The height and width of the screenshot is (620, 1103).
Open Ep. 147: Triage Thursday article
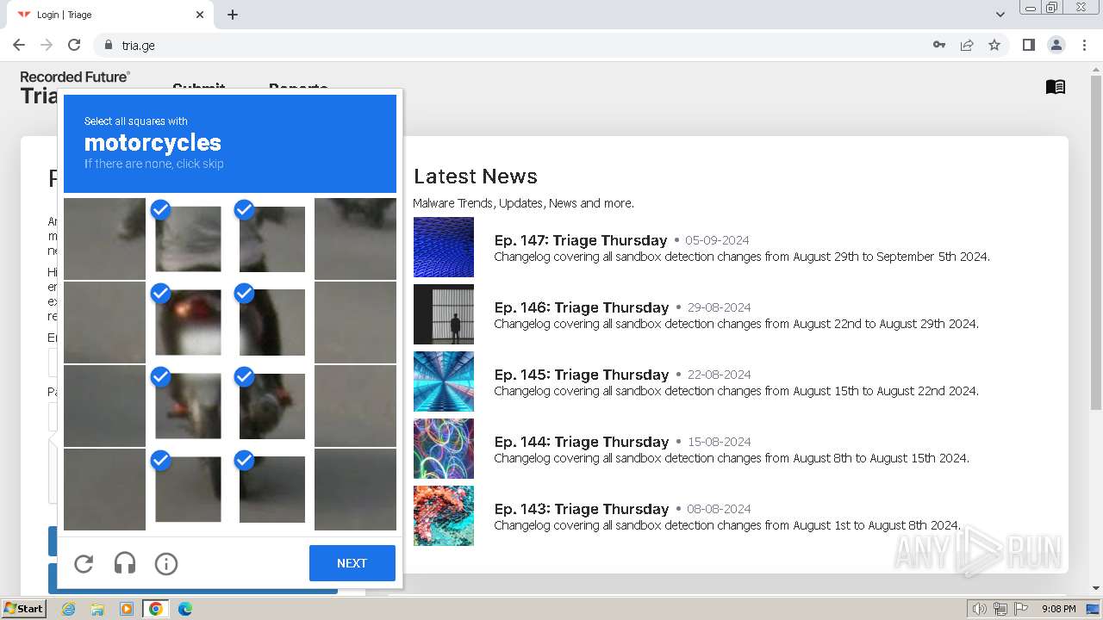click(581, 240)
